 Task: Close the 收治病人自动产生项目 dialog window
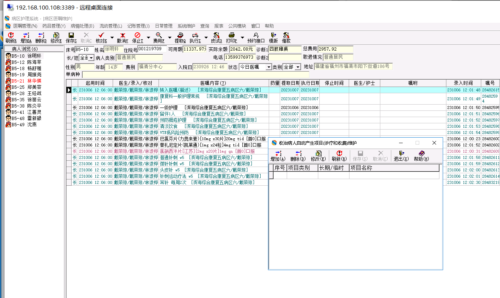coord(434,143)
